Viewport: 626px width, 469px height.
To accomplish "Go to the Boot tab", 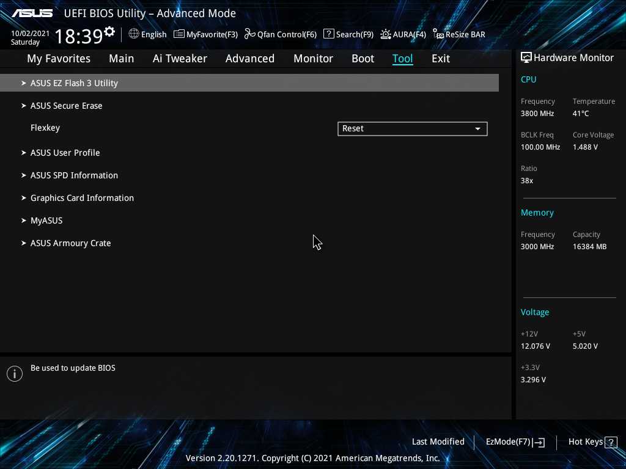I will (x=363, y=59).
